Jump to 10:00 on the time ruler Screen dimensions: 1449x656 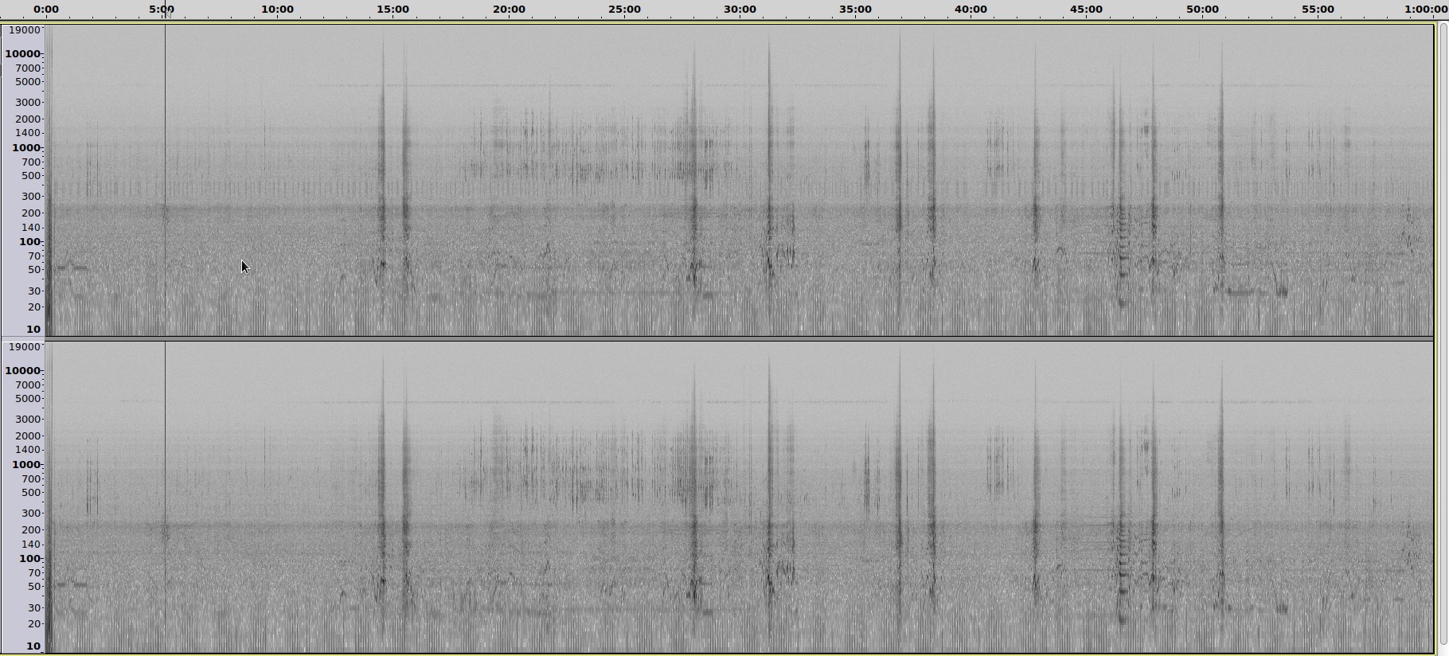pyautogui.click(x=277, y=10)
